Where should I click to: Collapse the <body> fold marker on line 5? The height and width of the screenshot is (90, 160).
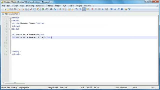coord(10,29)
